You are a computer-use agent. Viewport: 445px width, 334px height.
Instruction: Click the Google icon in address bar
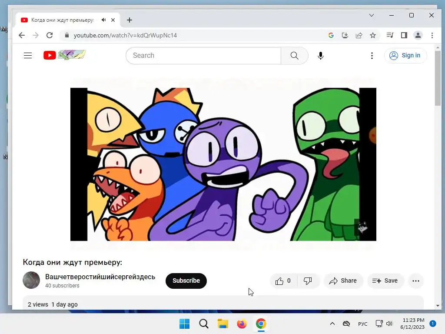point(331,35)
